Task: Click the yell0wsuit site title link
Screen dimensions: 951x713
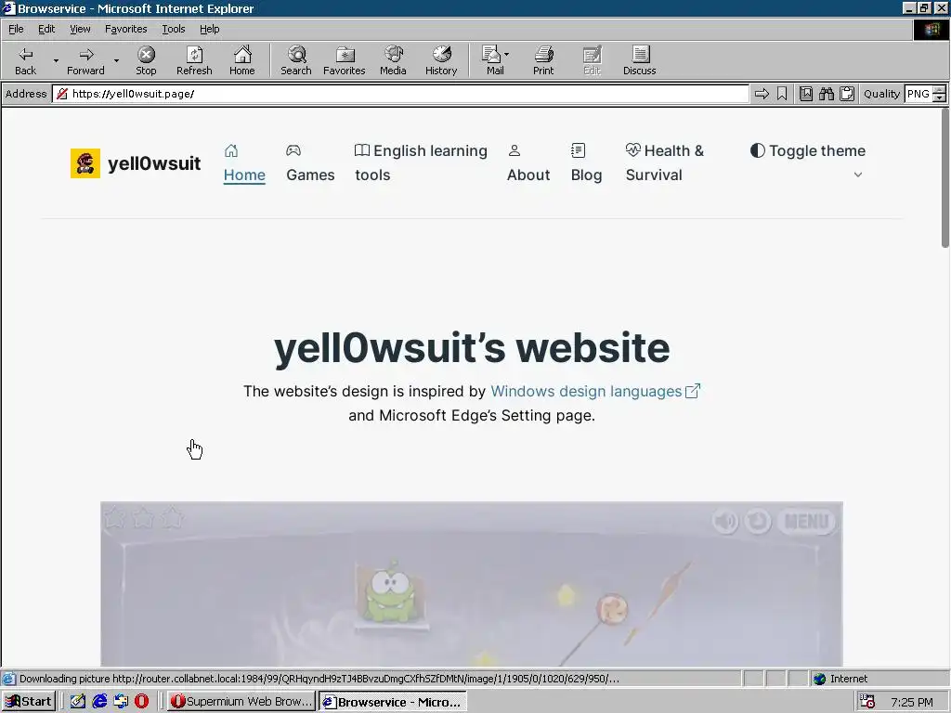Action: point(154,163)
